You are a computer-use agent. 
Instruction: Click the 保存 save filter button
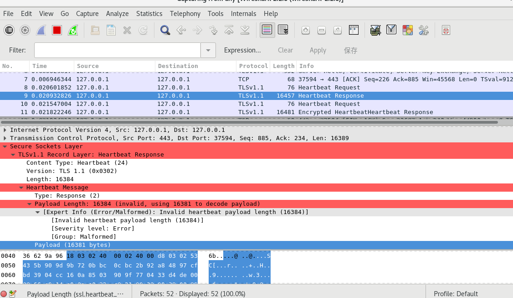[350, 50]
